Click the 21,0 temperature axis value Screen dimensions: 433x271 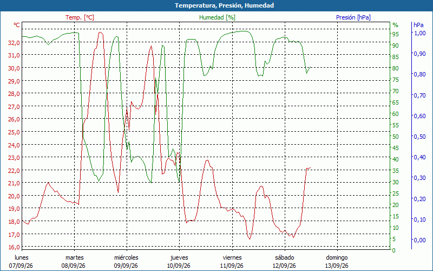(15, 183)
